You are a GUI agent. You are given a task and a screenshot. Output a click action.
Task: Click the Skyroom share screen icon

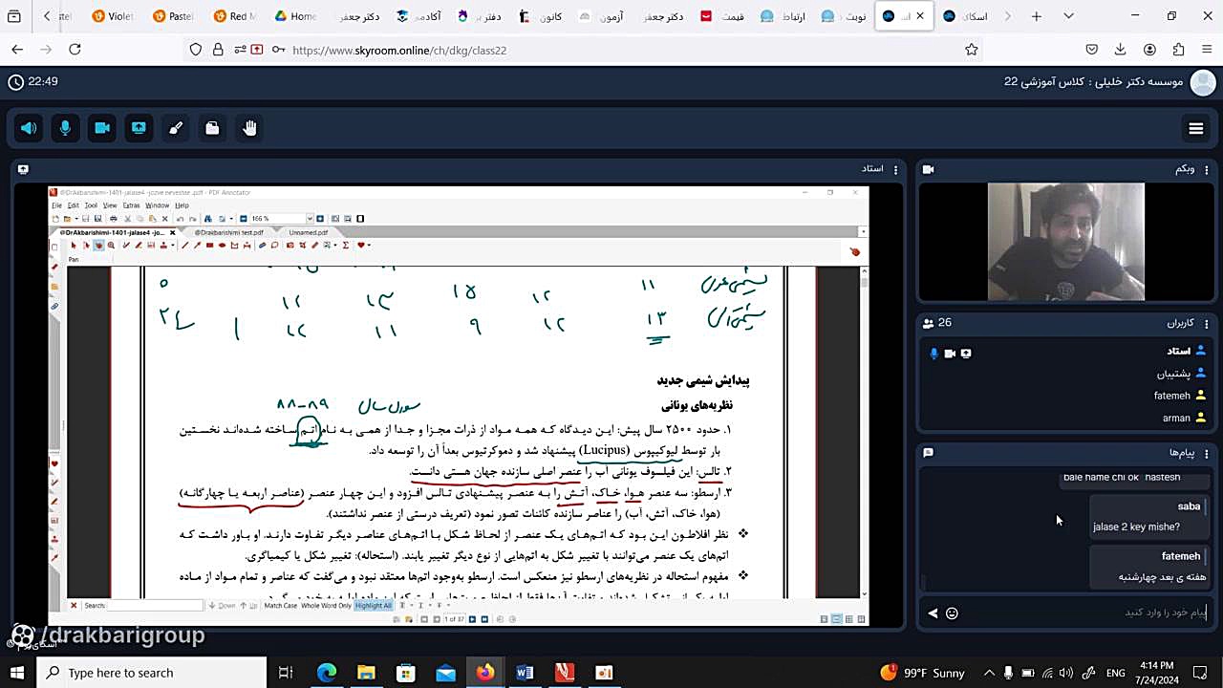[139, 128]
